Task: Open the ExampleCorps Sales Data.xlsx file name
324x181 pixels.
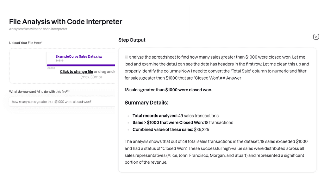Action: tap(79, 56)
